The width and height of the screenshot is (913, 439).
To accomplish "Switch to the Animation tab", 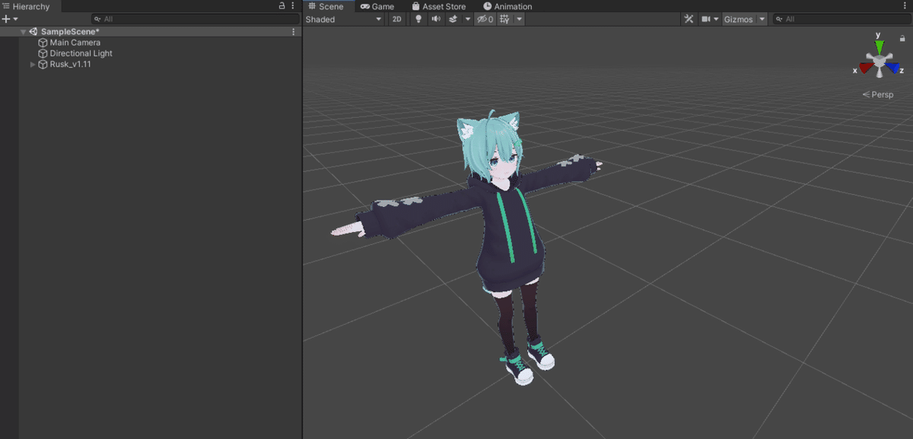I will (x=507, y=6).
